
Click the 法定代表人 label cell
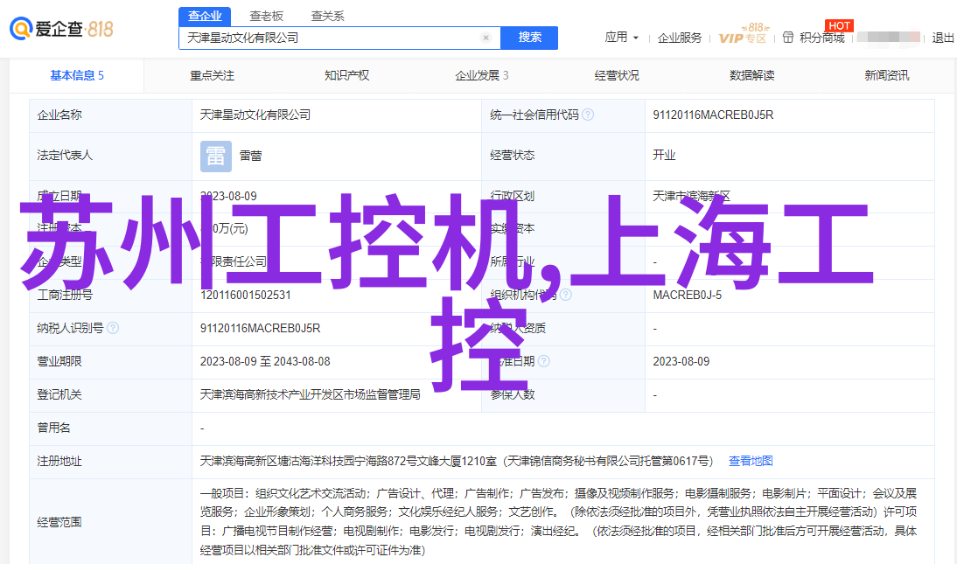coord(110,157)
